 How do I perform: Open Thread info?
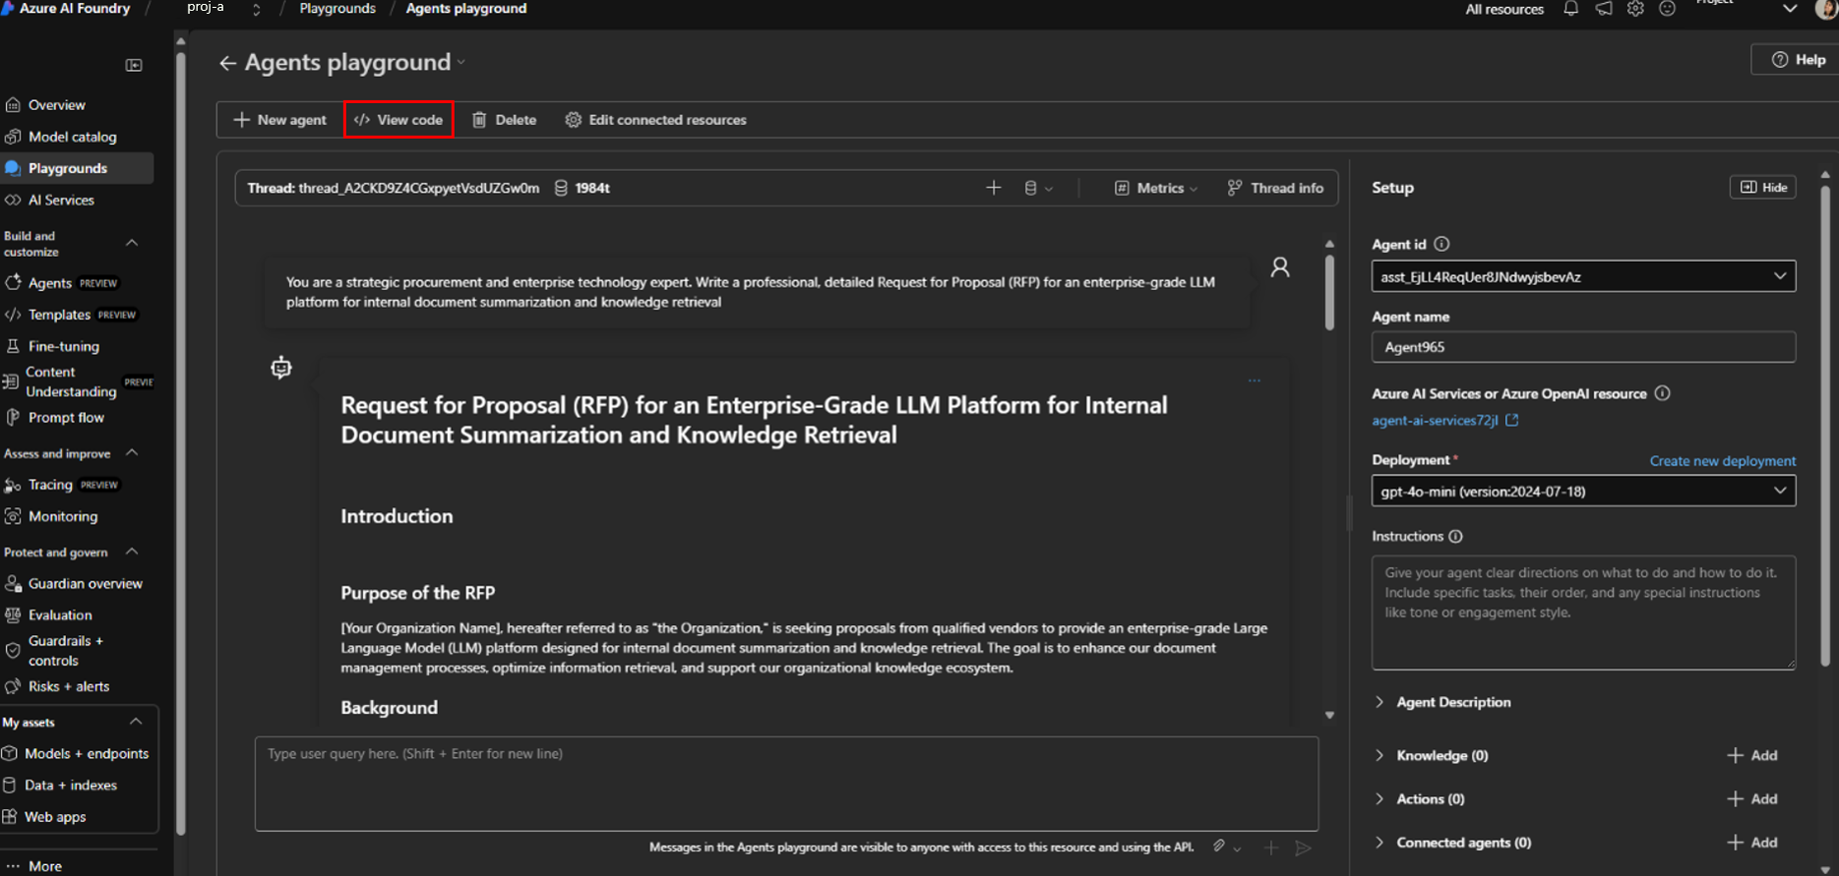[x=1275, y=188]
